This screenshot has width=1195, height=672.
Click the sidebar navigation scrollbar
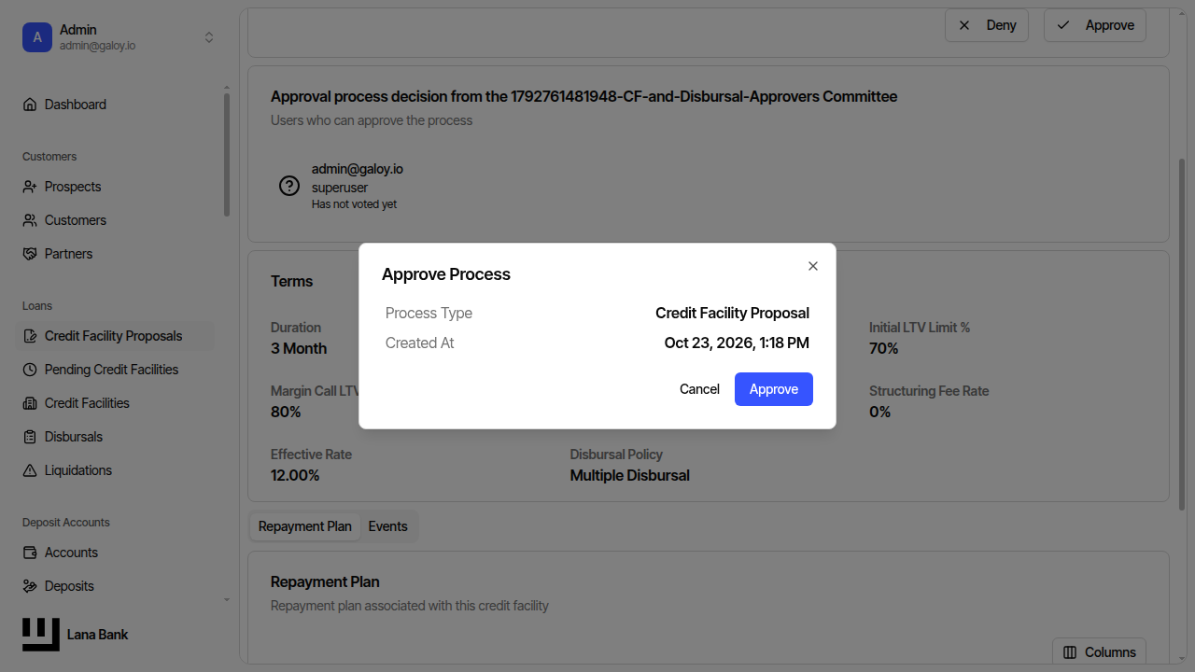(226, 154)
